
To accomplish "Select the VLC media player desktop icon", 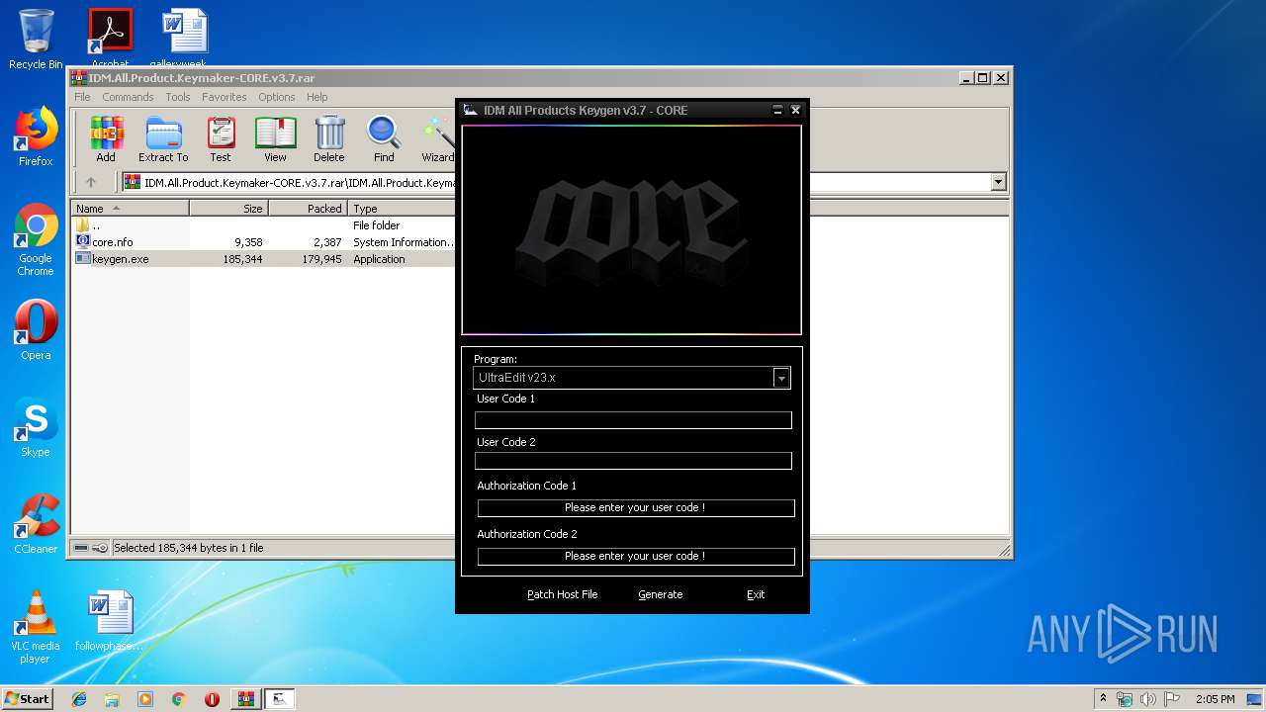I will [x=36, y=627].
